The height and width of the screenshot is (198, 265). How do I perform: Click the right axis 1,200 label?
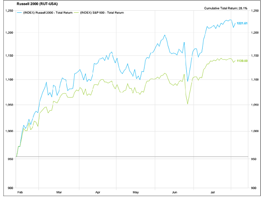point(255,33)
